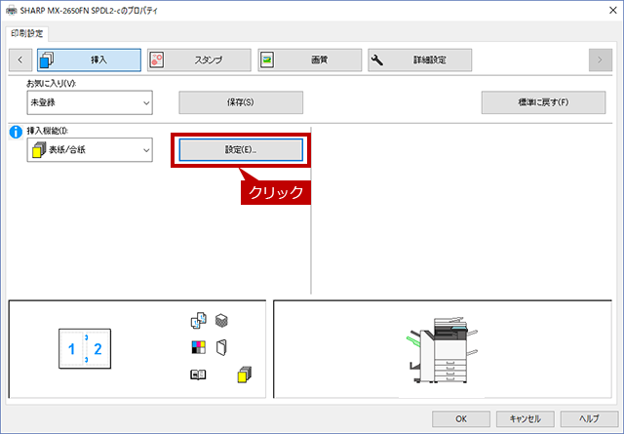Switch to the スタンプ tab
Image resolution: width=624 pixels, height=434 pixels.
point(199,60)
